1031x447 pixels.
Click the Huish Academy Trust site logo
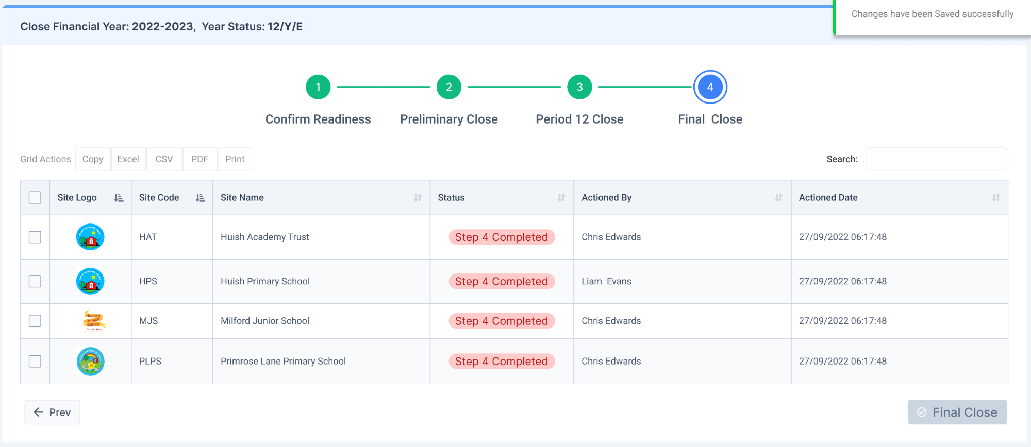90,237
